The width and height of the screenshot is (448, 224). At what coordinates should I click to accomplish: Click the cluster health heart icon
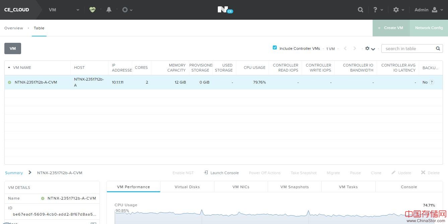[x=92, y=10]
